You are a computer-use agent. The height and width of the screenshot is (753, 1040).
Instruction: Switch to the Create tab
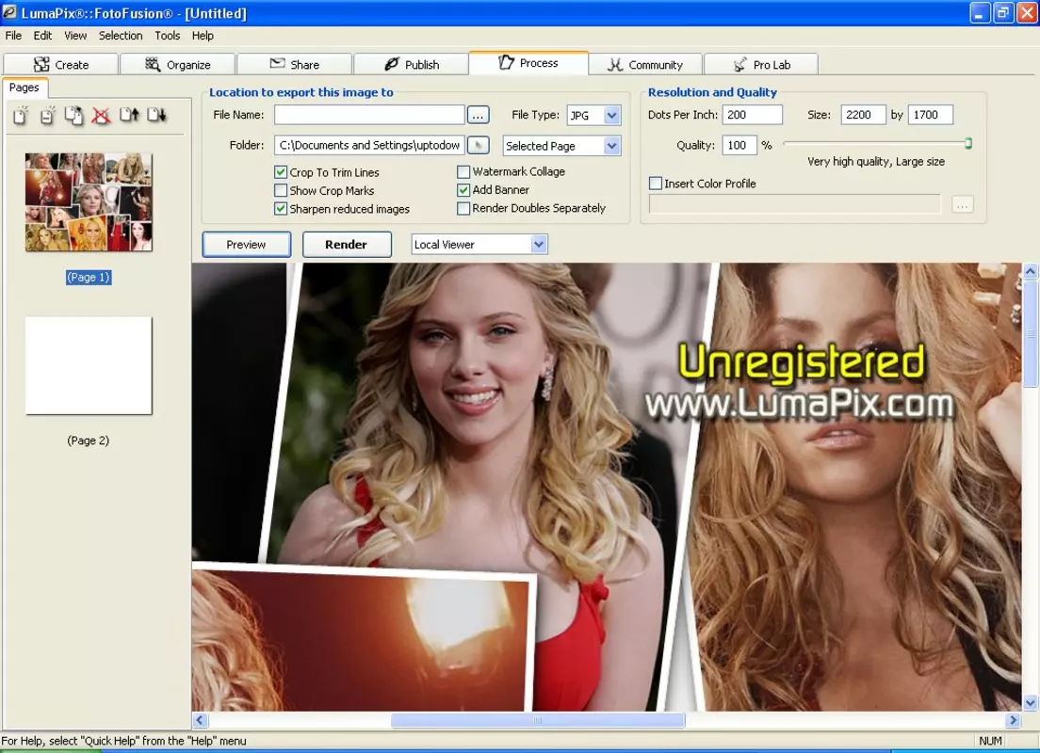coord(61,64)
